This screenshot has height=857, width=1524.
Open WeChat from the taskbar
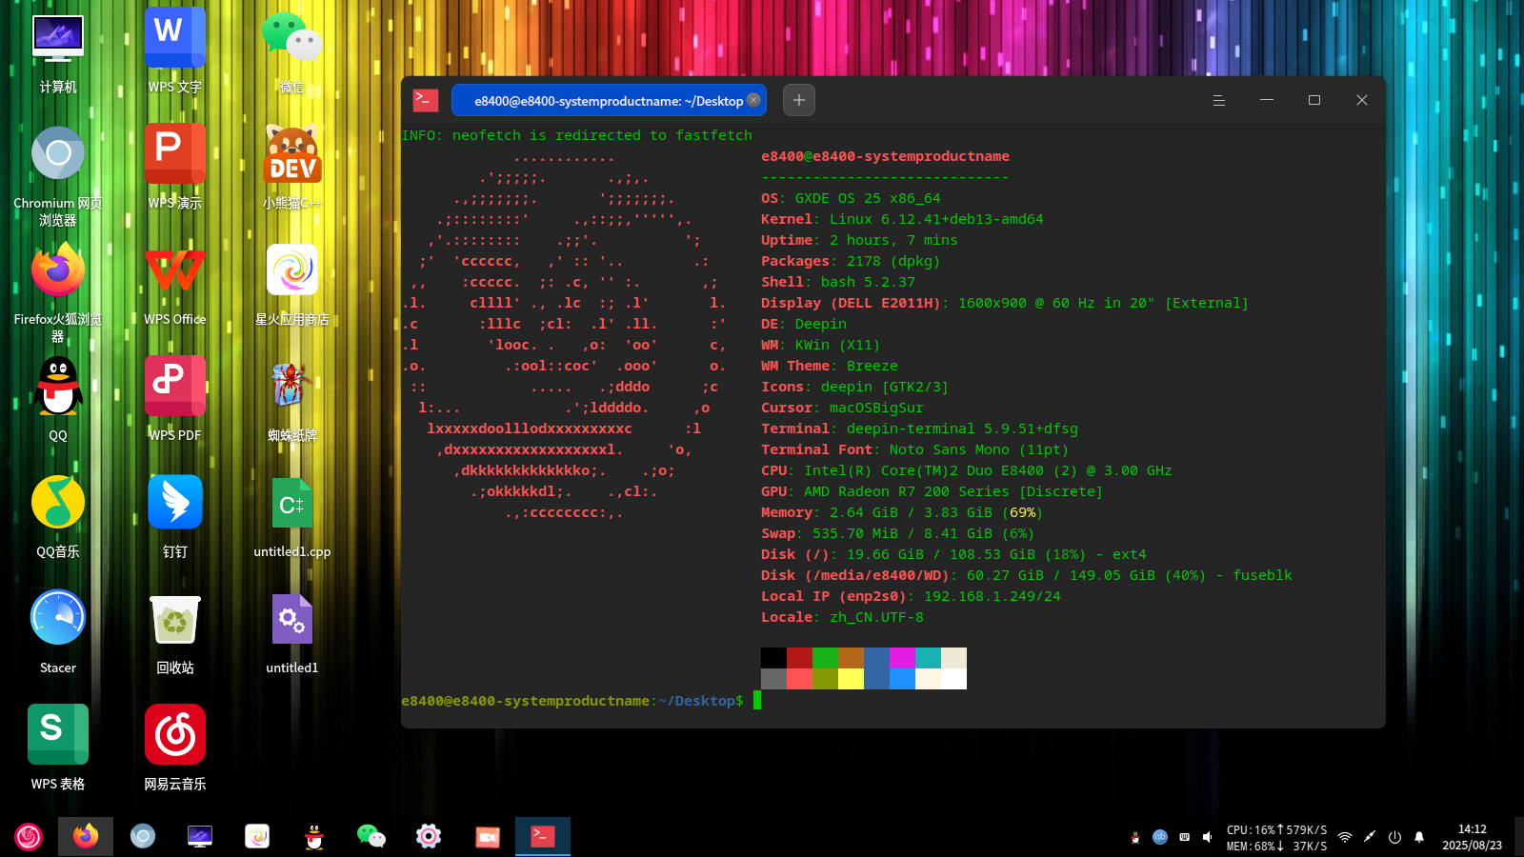371,836
